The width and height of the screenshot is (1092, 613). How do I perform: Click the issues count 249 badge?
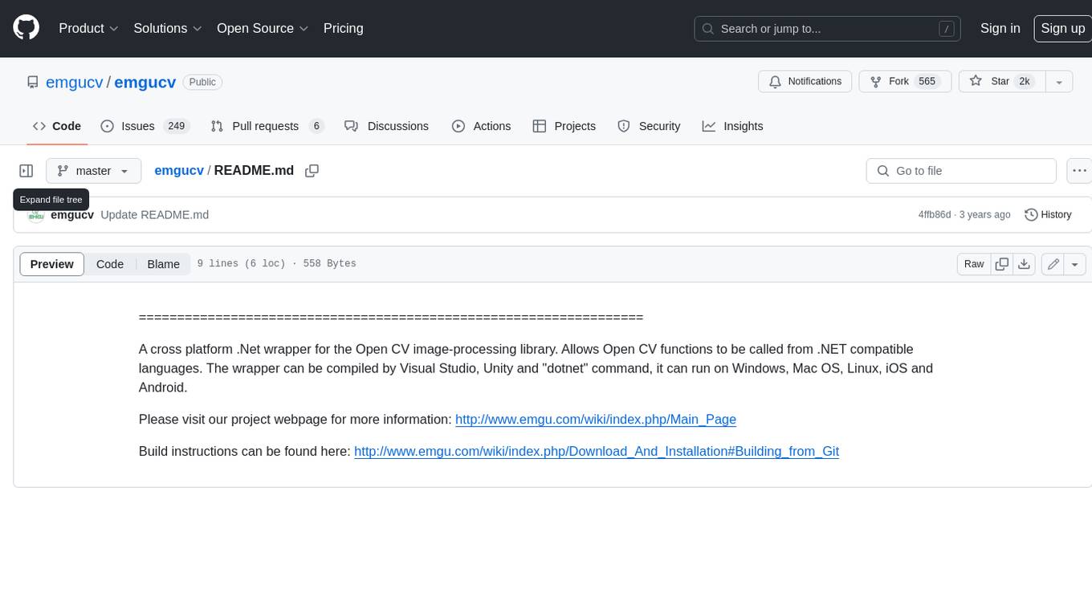click(x=176, y=126)
